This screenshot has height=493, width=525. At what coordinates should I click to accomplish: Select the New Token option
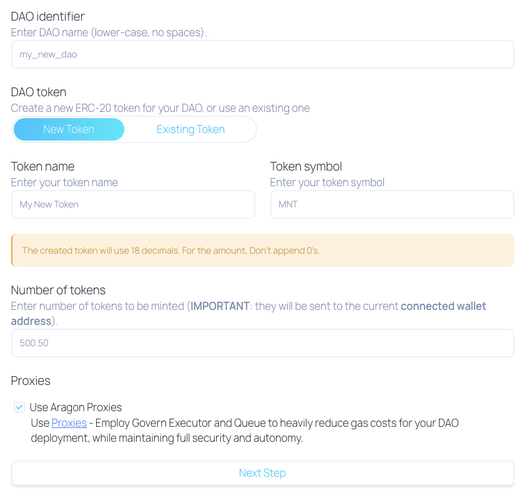(69, 129)
